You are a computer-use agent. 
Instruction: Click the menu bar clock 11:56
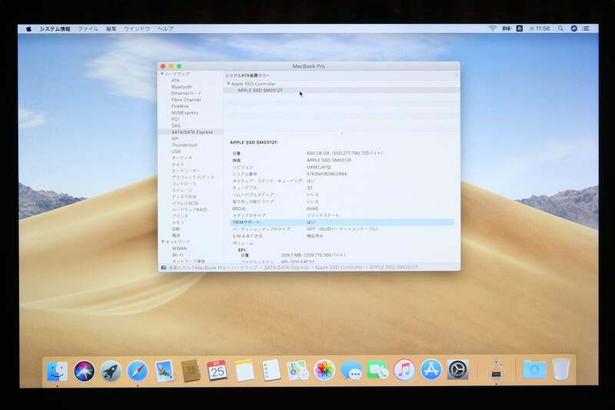point(540,28)
